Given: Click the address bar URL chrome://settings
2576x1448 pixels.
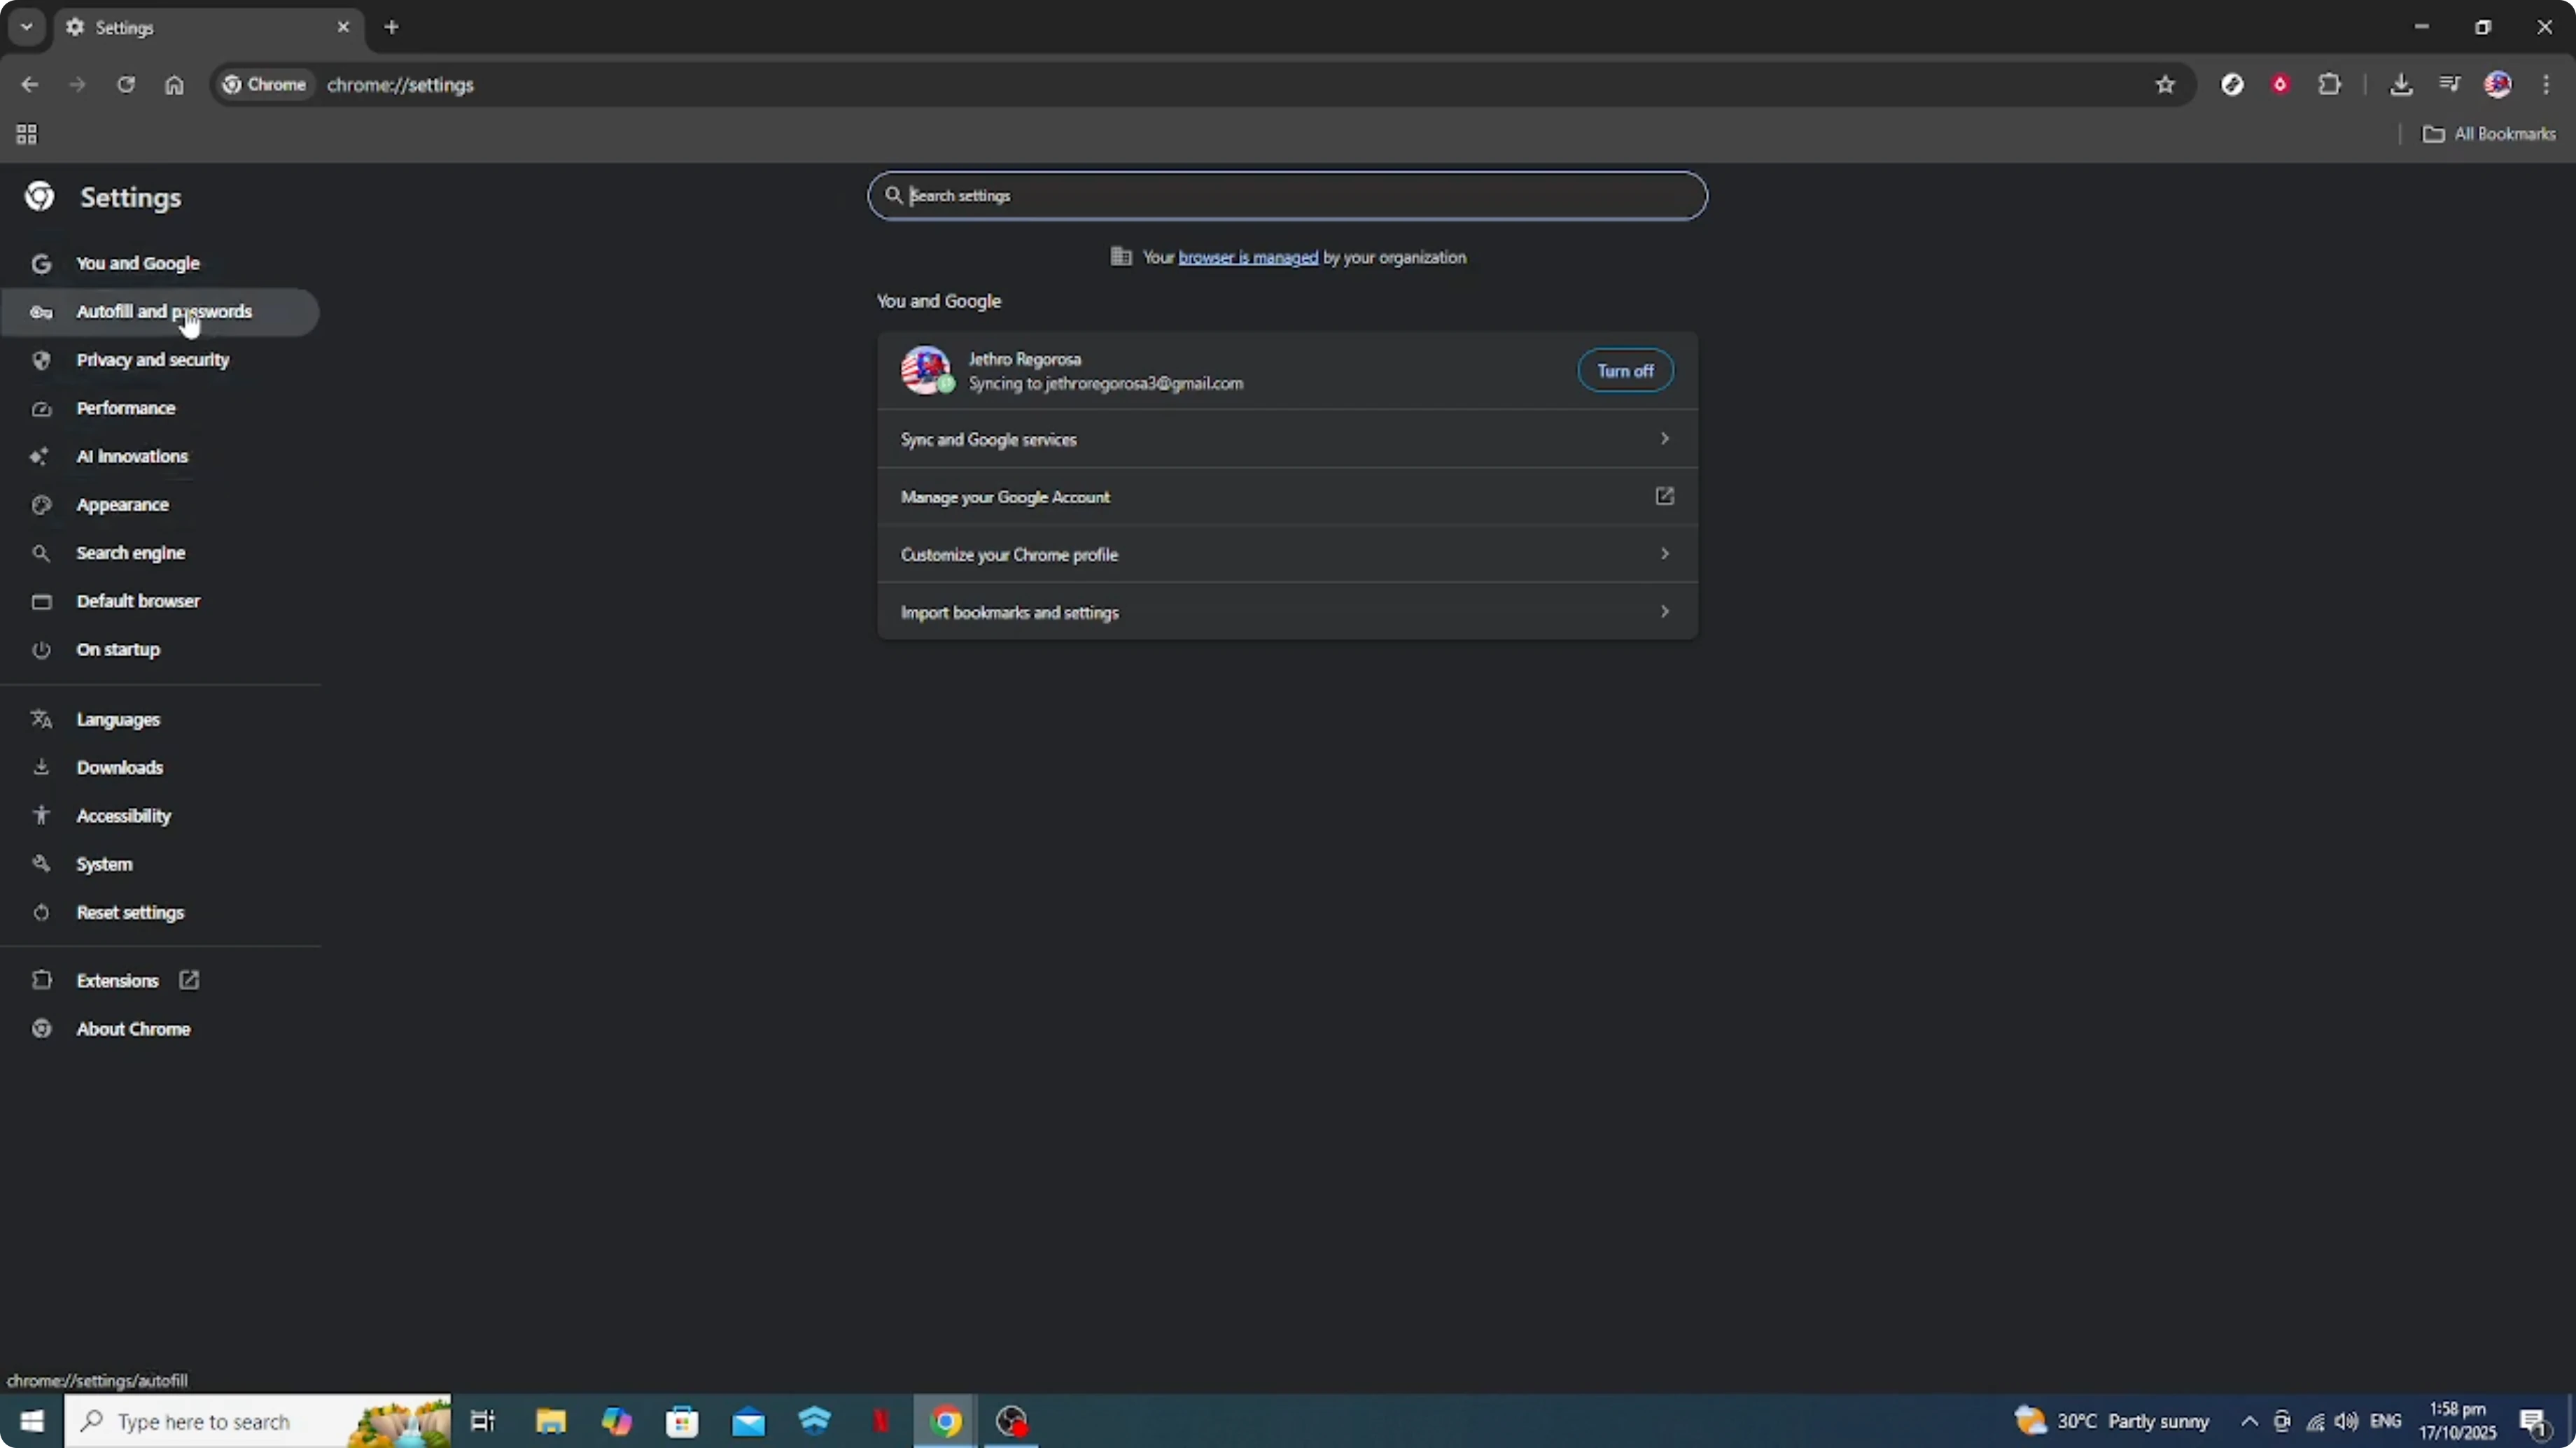Looking at the screenshot, I should tap(400, 85).
